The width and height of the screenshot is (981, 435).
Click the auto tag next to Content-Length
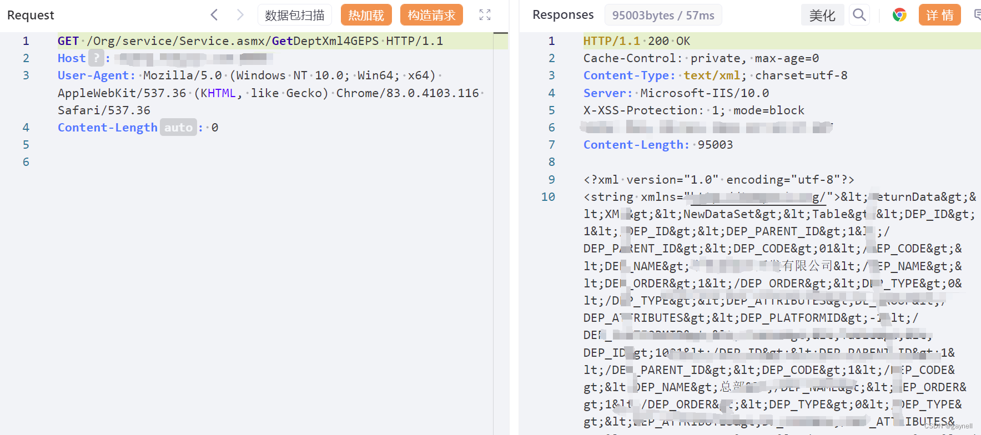pos(178,127)
